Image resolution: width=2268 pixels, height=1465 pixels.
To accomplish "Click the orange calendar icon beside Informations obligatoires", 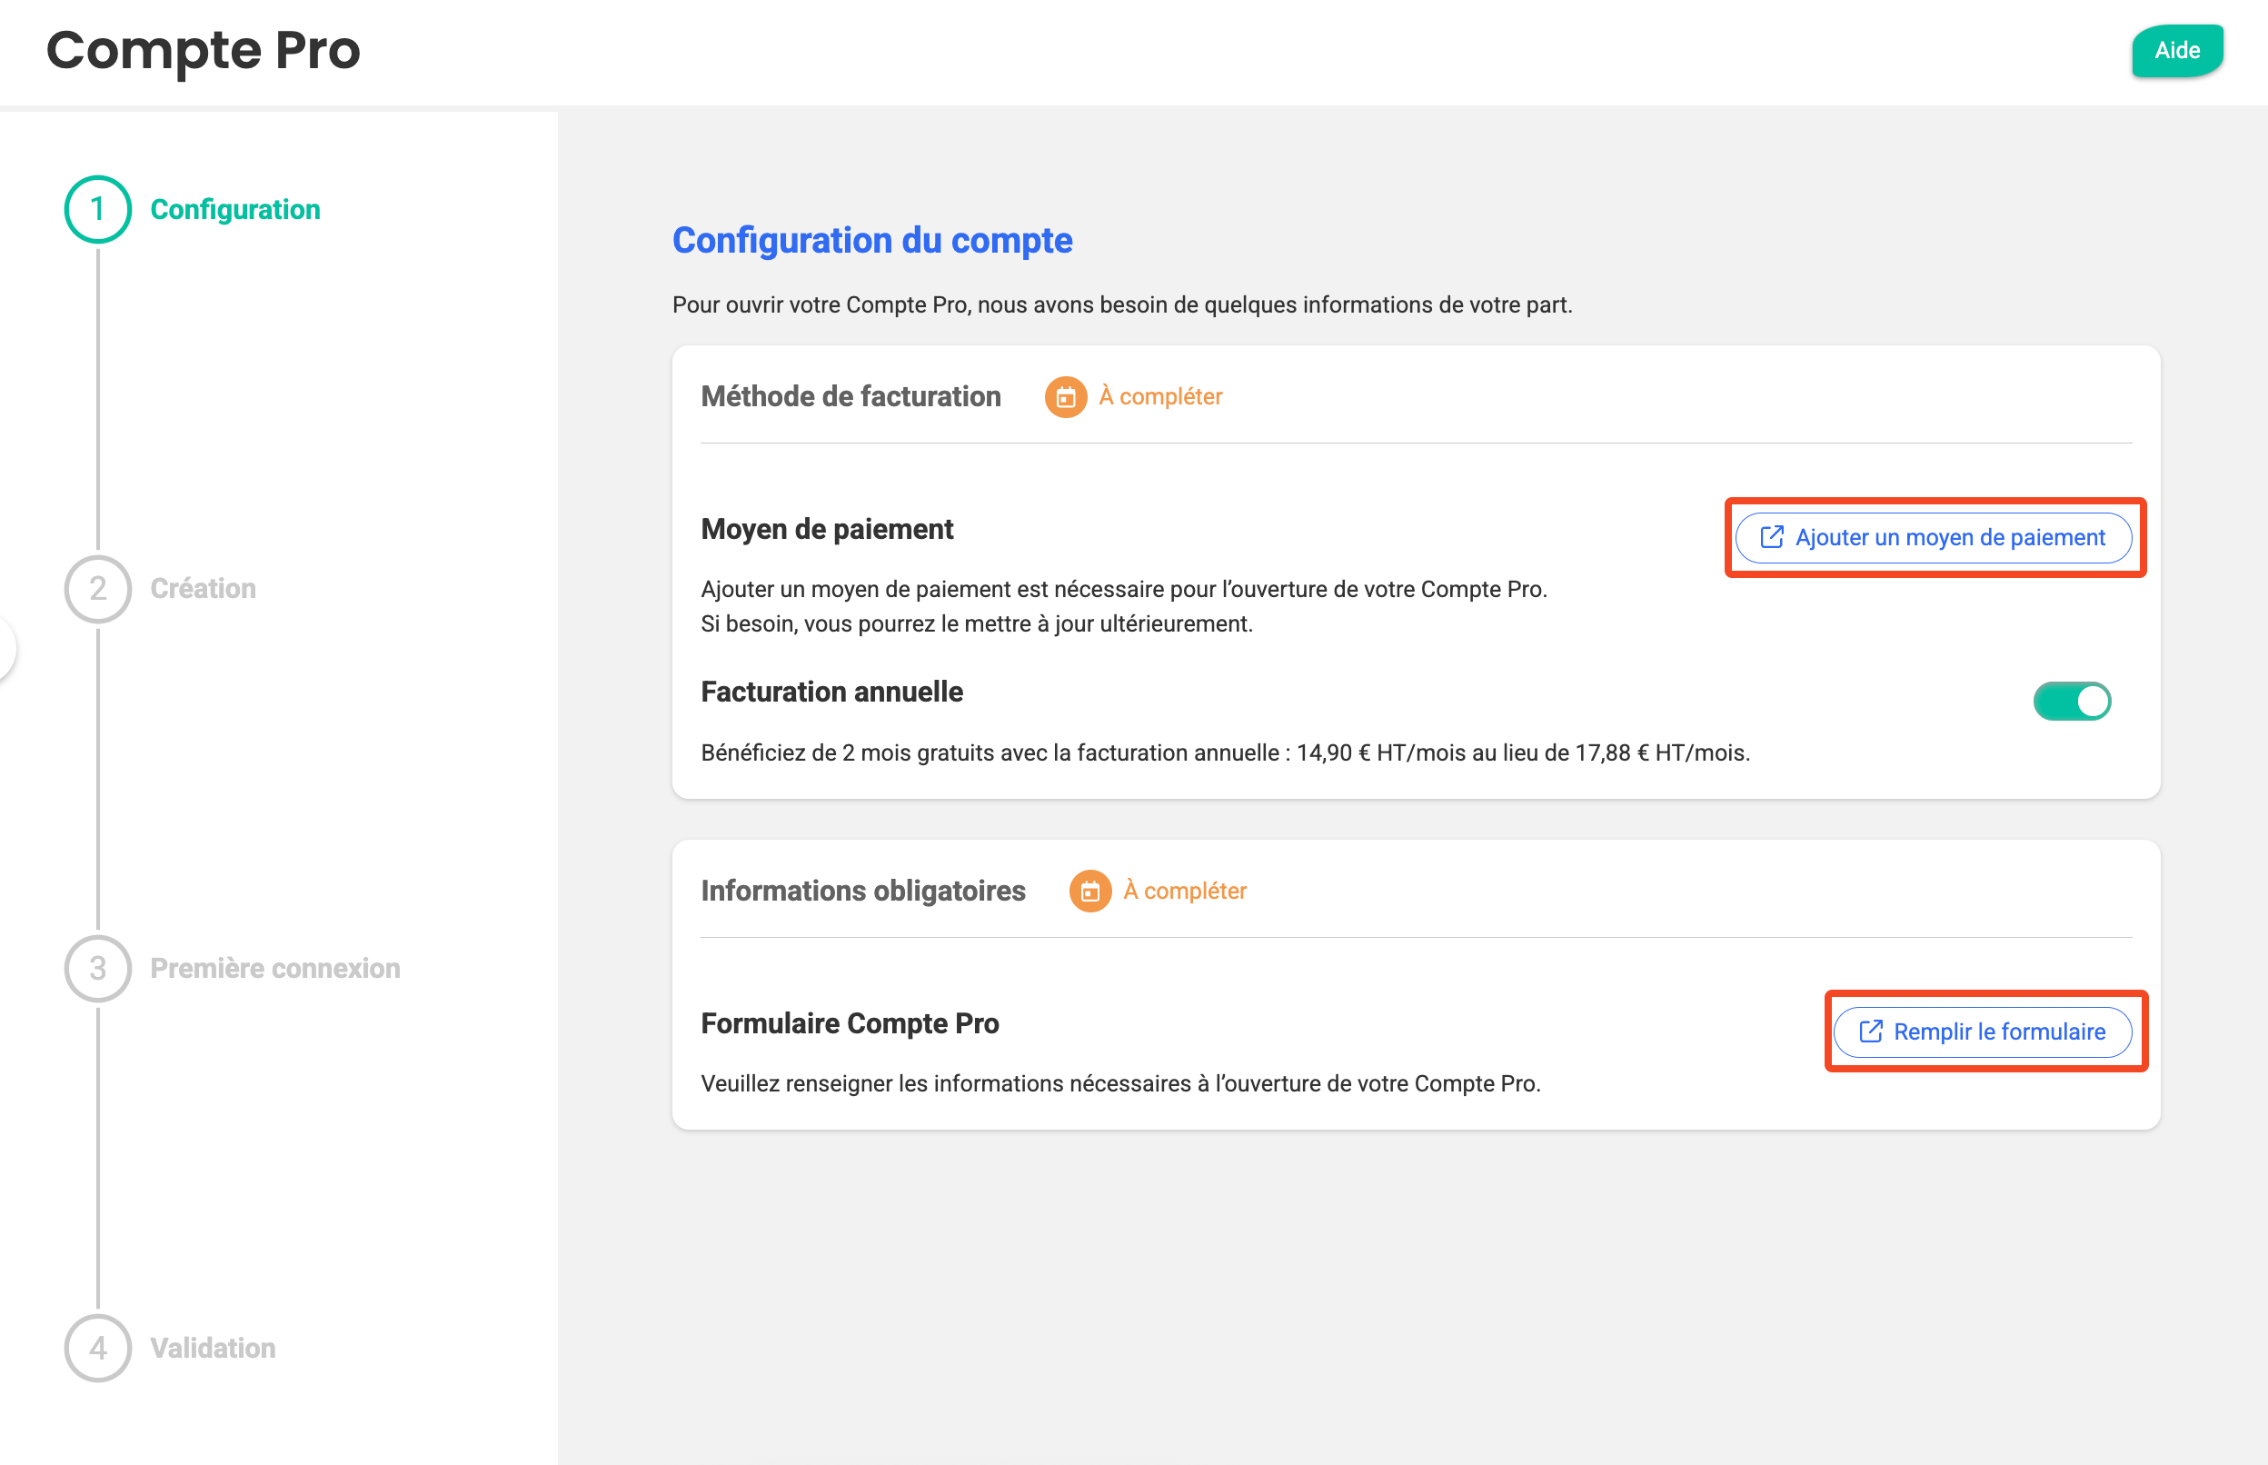I will [1089, 892].
